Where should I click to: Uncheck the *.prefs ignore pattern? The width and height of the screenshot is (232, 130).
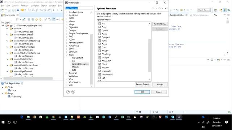[100, 30]
